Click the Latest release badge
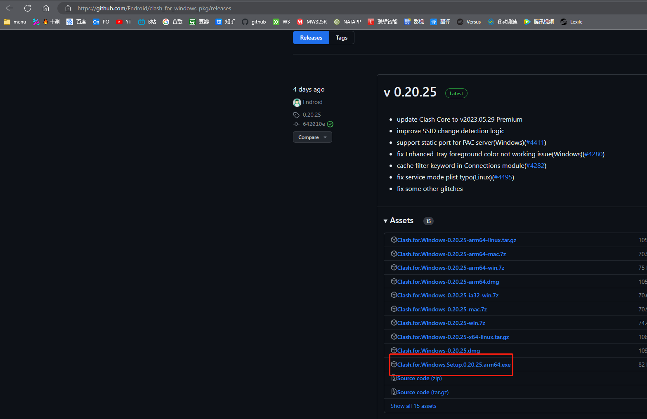This screenshot has height=419, width=647. pos(456,94)
